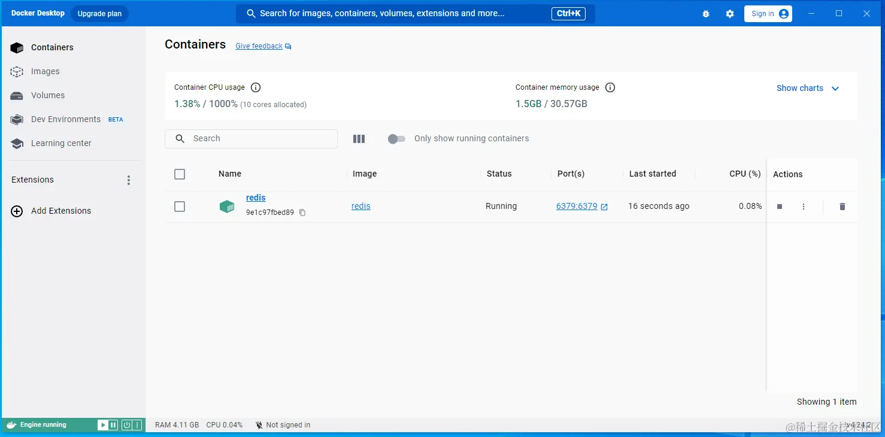Viewport: 885px width, 437px height.
Task: Sort by CPU (%) column
Action: pyautogui.click(x=745, y=174)
